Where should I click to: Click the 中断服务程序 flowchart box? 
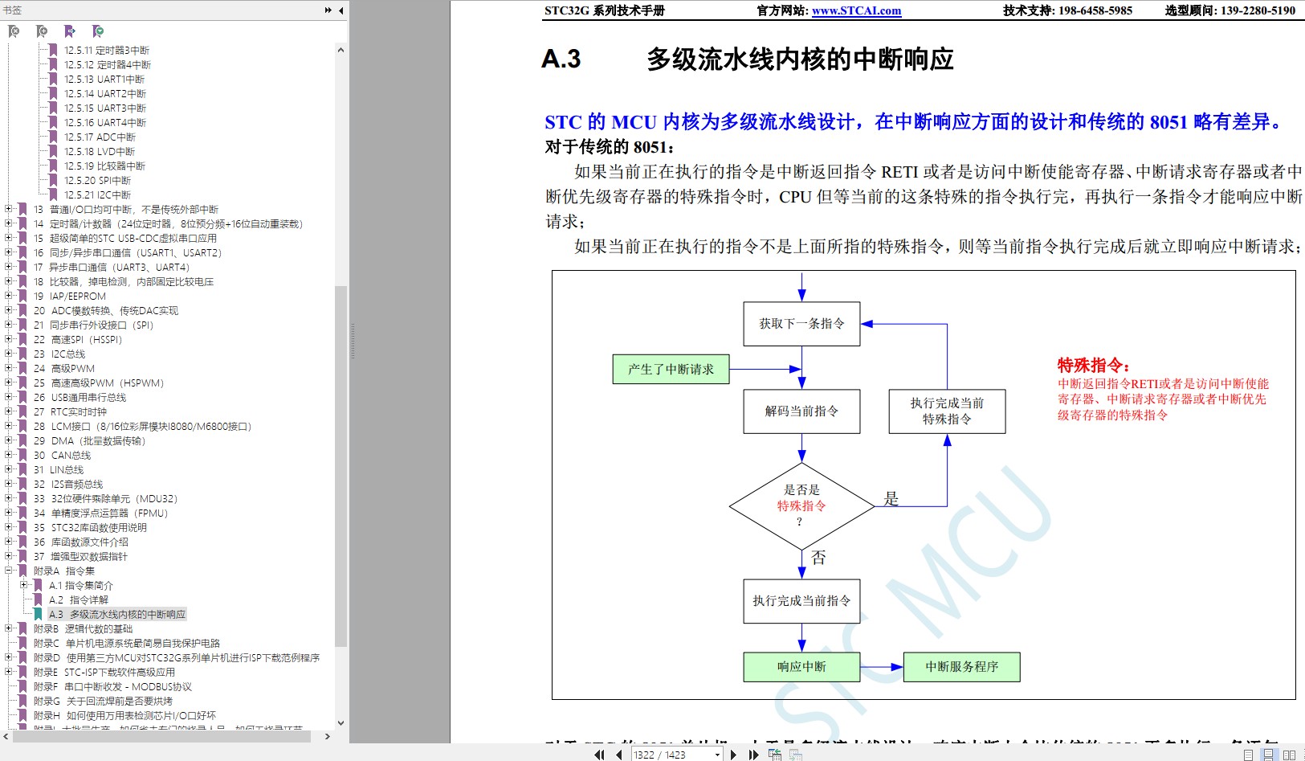pos(961,667)
